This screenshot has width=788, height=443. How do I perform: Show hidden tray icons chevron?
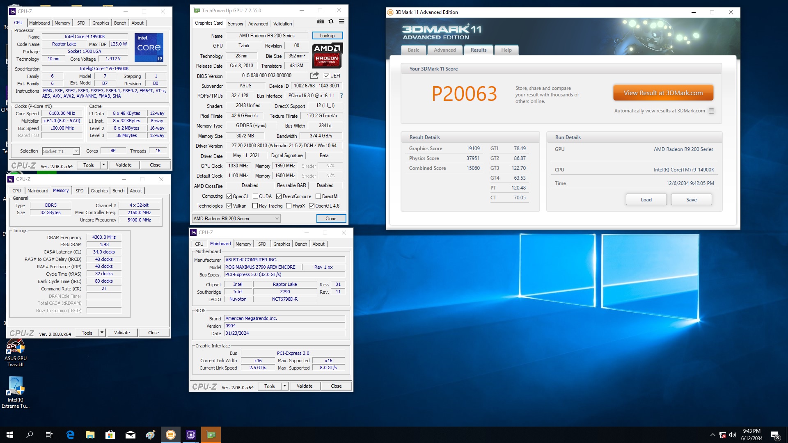713,435
